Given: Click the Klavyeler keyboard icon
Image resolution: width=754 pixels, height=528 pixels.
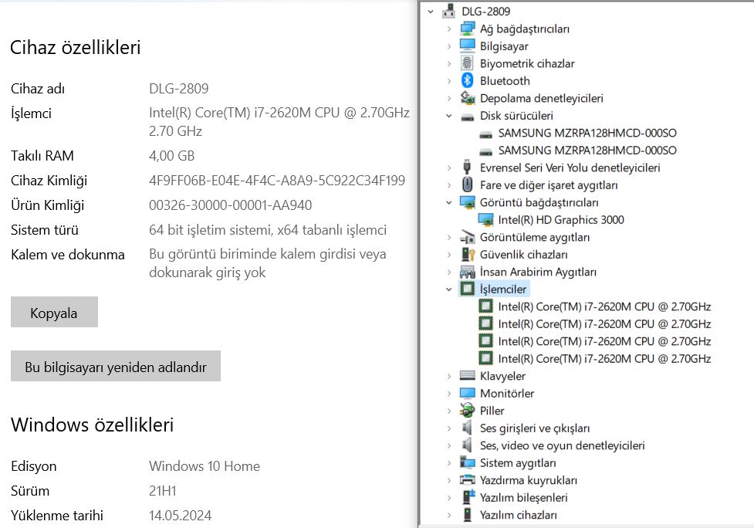Looking at the screenshot, I should pos(468,376).
